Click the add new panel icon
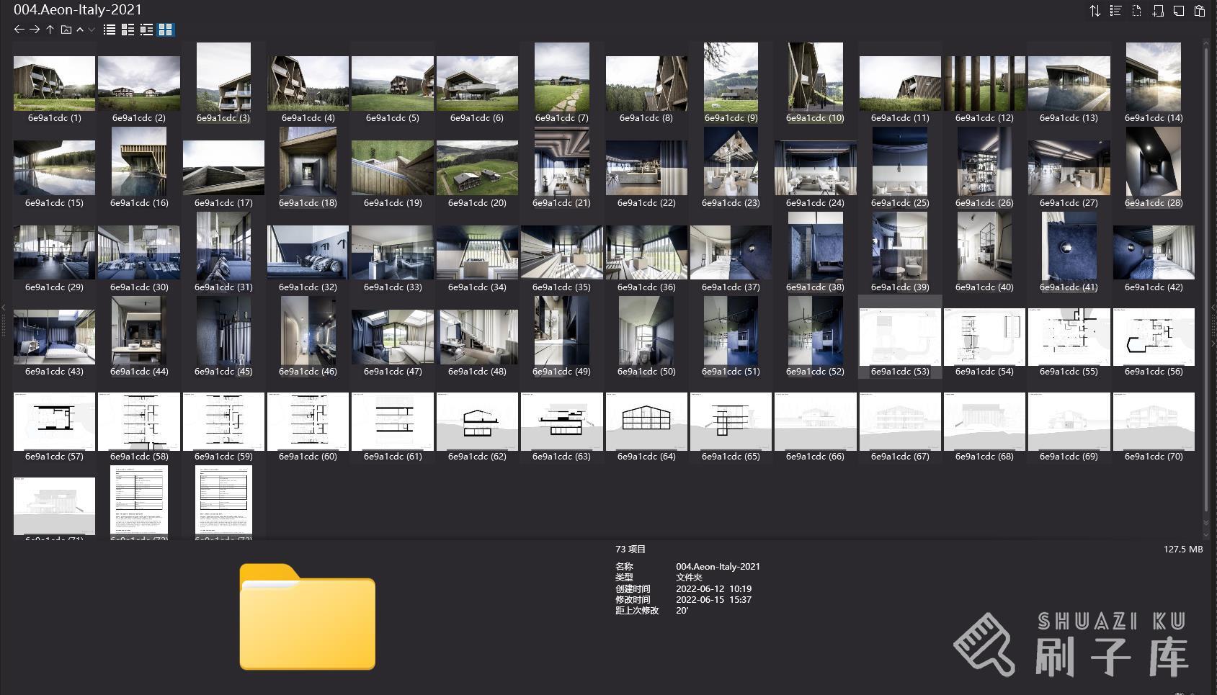The image size is (1217, 695). [x=1158, y=11]
